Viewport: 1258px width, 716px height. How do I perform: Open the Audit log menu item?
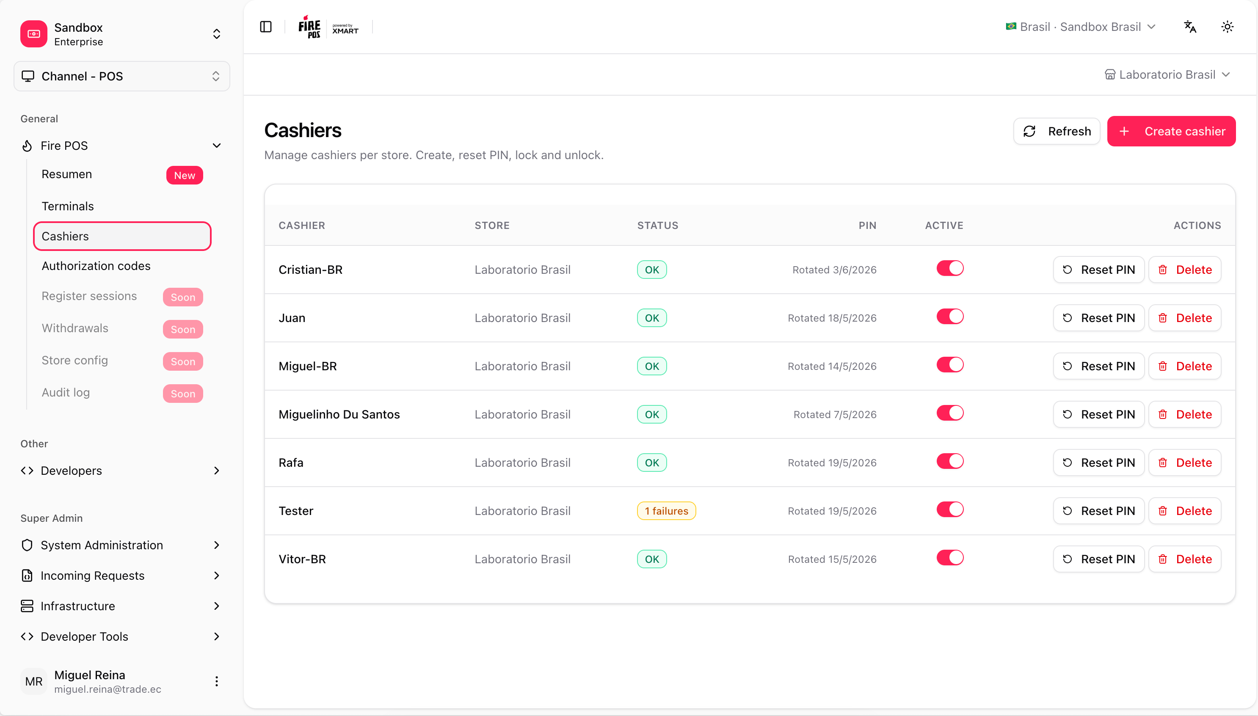122,393
